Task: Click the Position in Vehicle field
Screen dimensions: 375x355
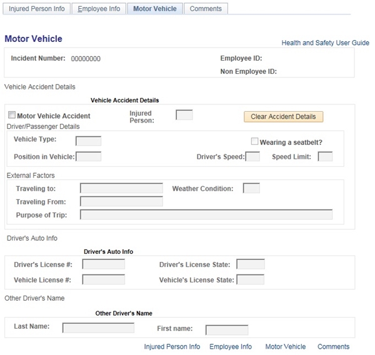Action: (x=88, y=156)
